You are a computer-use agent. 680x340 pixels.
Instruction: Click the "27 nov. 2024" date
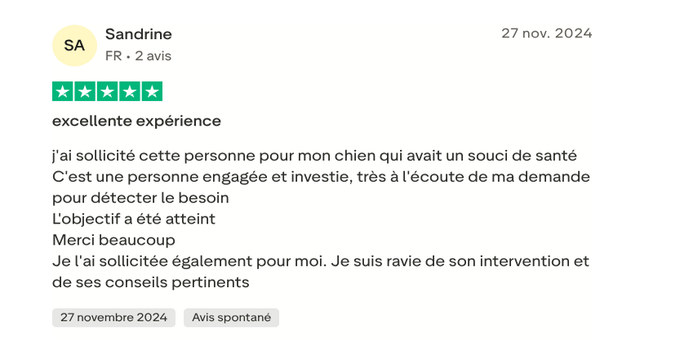(546, 33)
